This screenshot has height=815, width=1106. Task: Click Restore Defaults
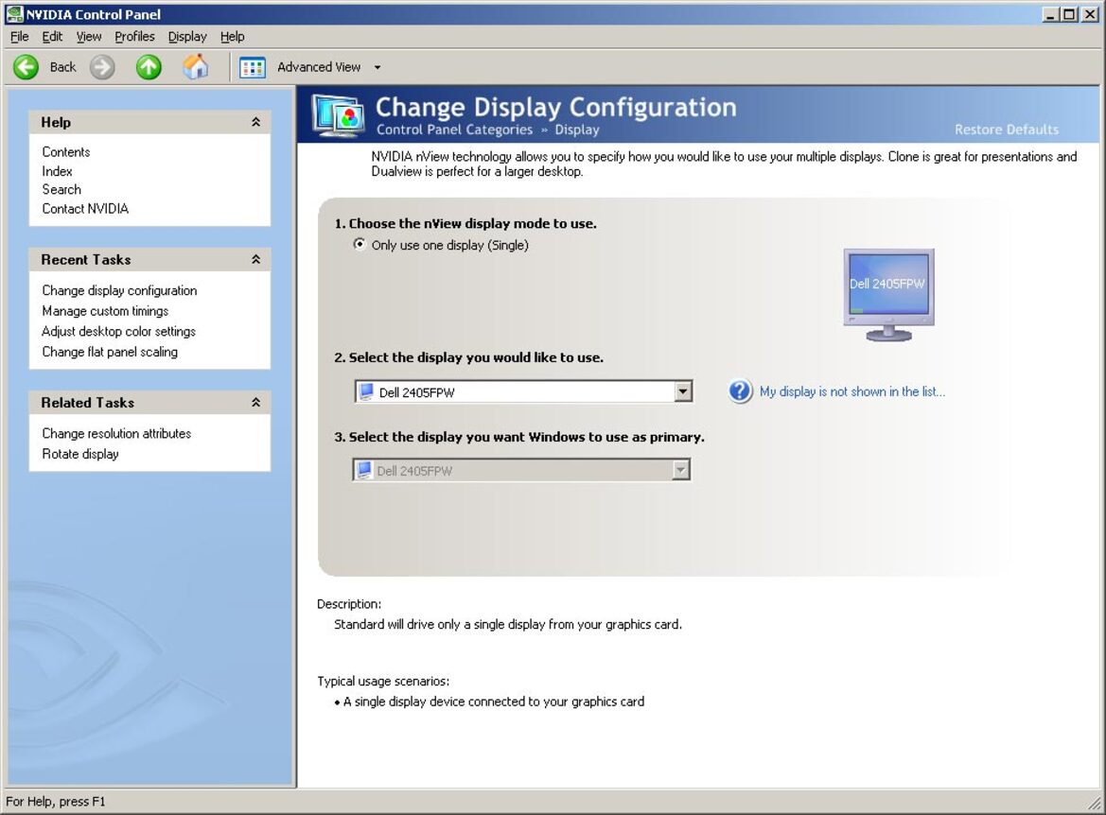(1007, 130)
